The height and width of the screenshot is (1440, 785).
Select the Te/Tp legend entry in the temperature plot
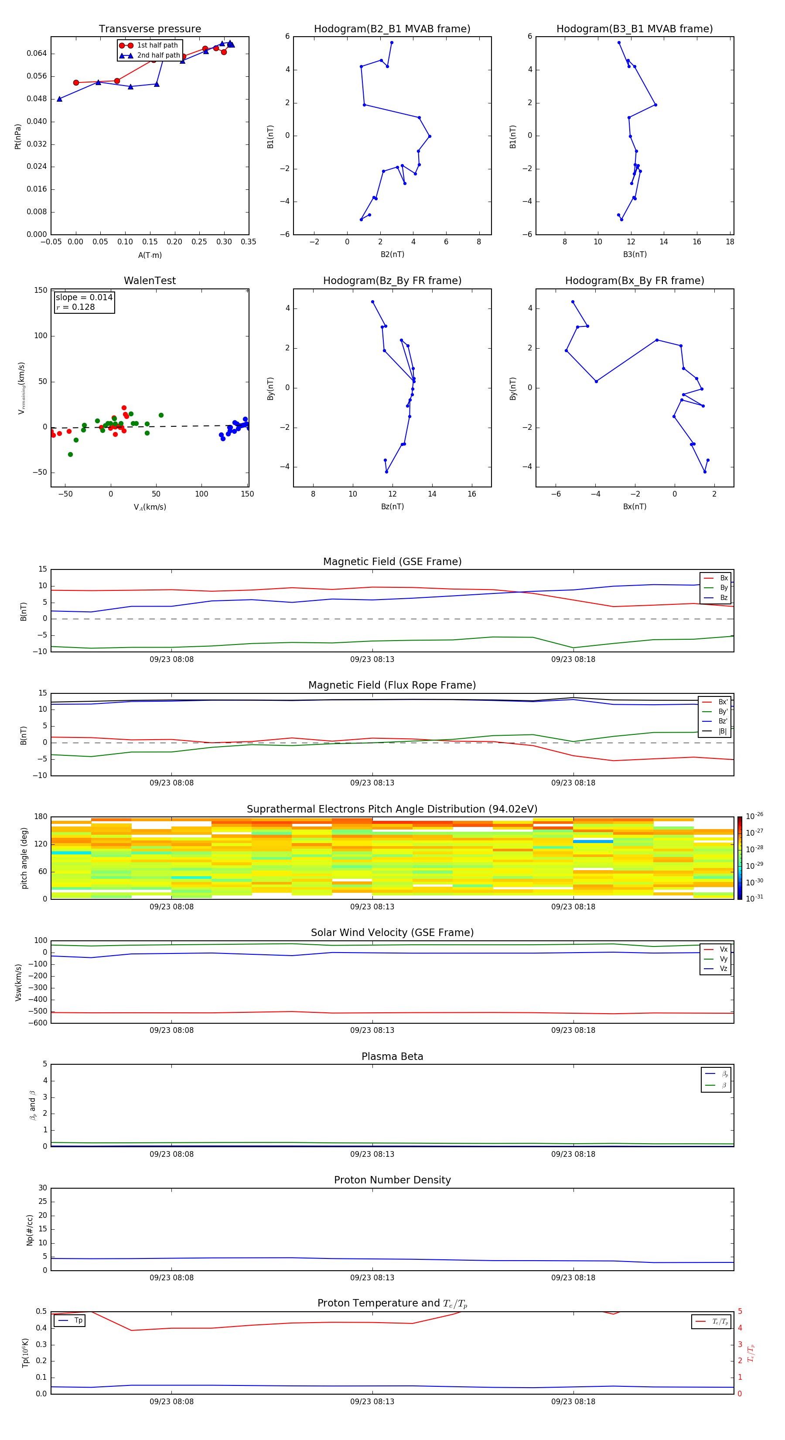(x=711, y=1322)
